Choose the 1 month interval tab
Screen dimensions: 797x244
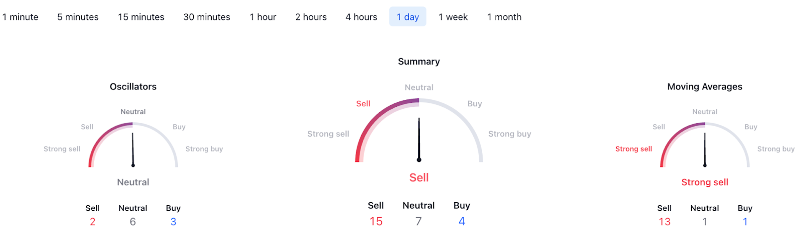tap(504, 17)
